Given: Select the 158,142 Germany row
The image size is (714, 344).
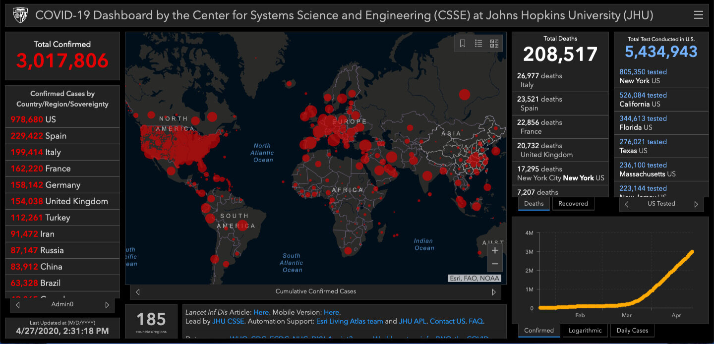Looking at the screenshot, I should click(62, 185).
